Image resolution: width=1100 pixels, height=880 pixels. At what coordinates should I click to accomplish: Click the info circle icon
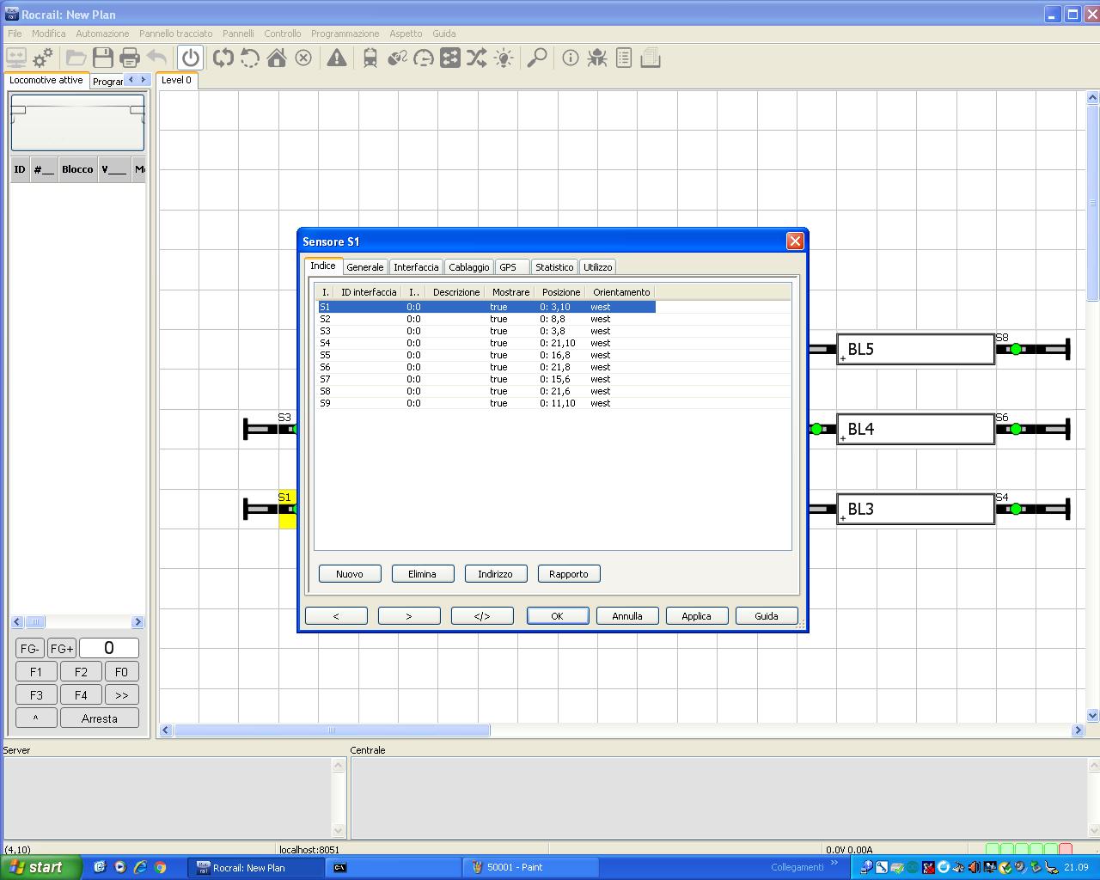tap(571, 58)
